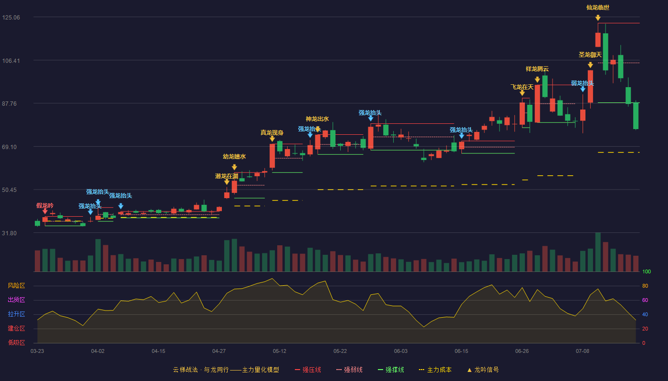Screen dimensions: 668x381
Task: Select the arrow marker under 飞龙在天
Action: [x=522, y=93]
